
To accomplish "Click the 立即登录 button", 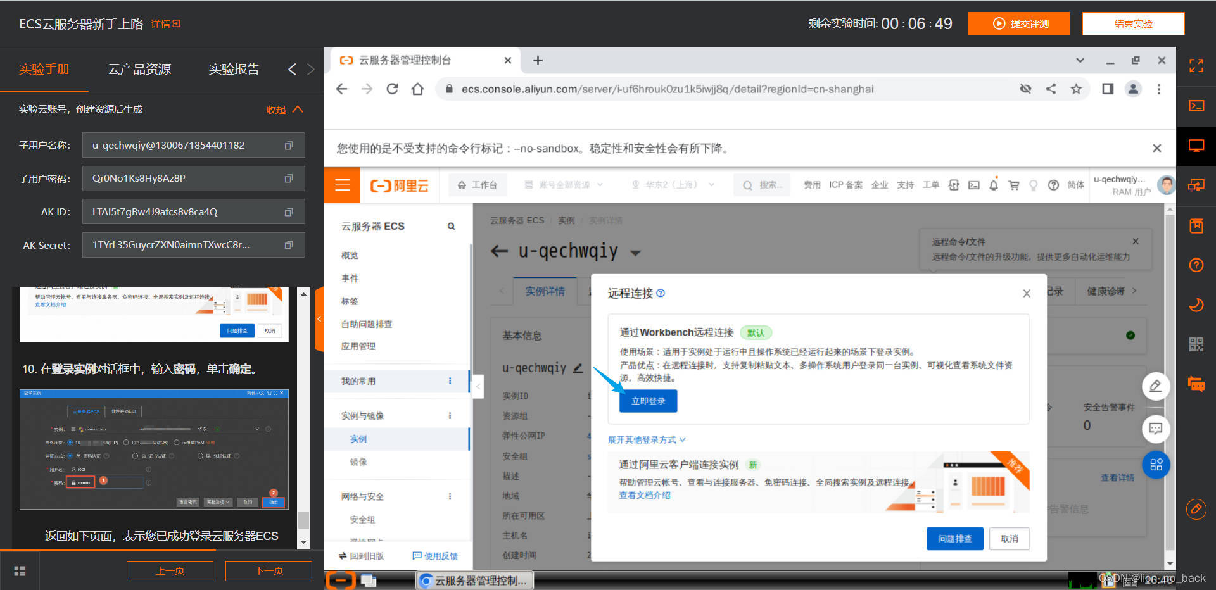I will click(x=648, y=401).
